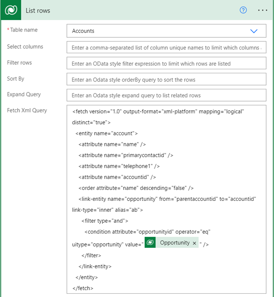Click the attribute name="name" line
Viewport: 274px width, 297px height.
pos(112,144)
